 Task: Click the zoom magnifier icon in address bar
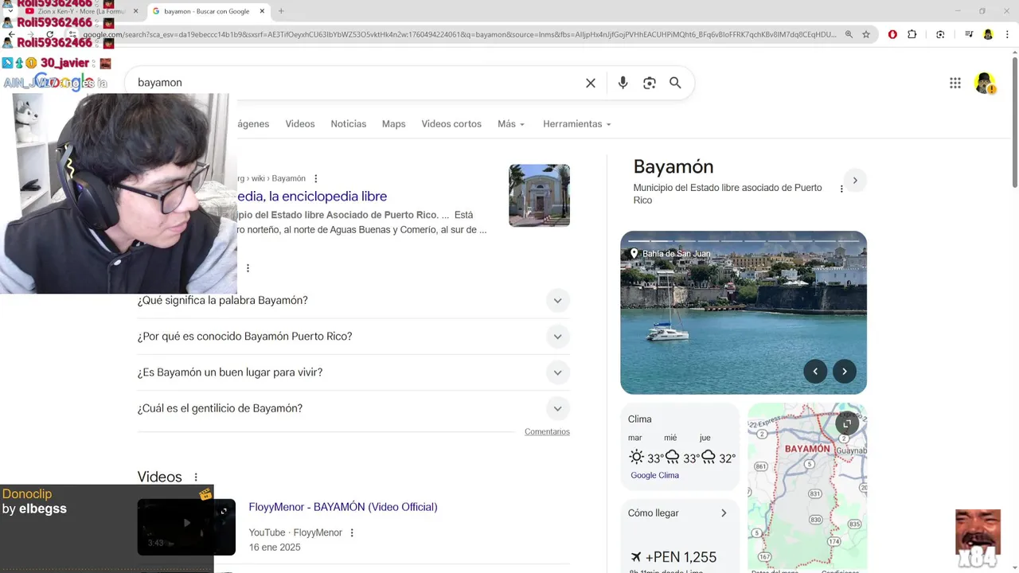(x=849, y=34)
